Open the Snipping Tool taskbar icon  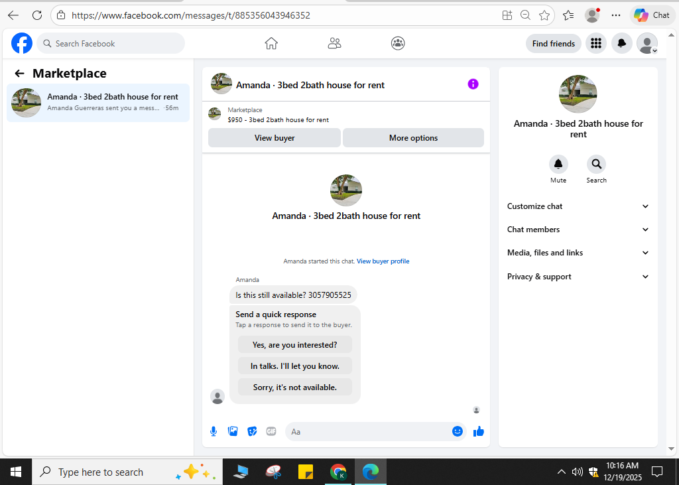(x=273, y=472)
